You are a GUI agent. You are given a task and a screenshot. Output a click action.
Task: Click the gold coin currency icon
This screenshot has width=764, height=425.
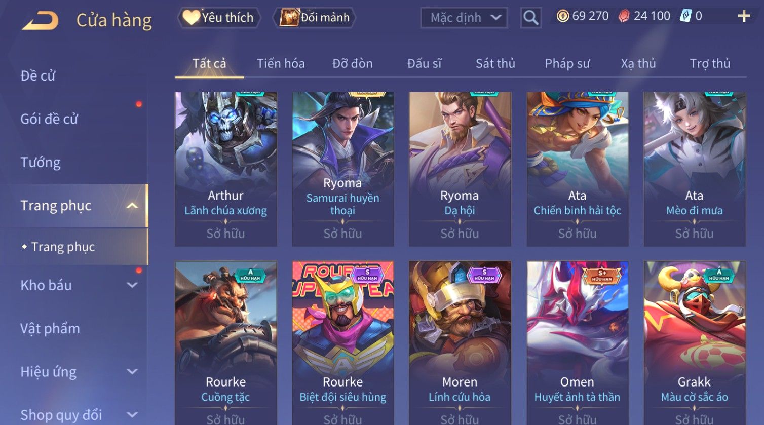pyautogui.click(x=562, y=16)
